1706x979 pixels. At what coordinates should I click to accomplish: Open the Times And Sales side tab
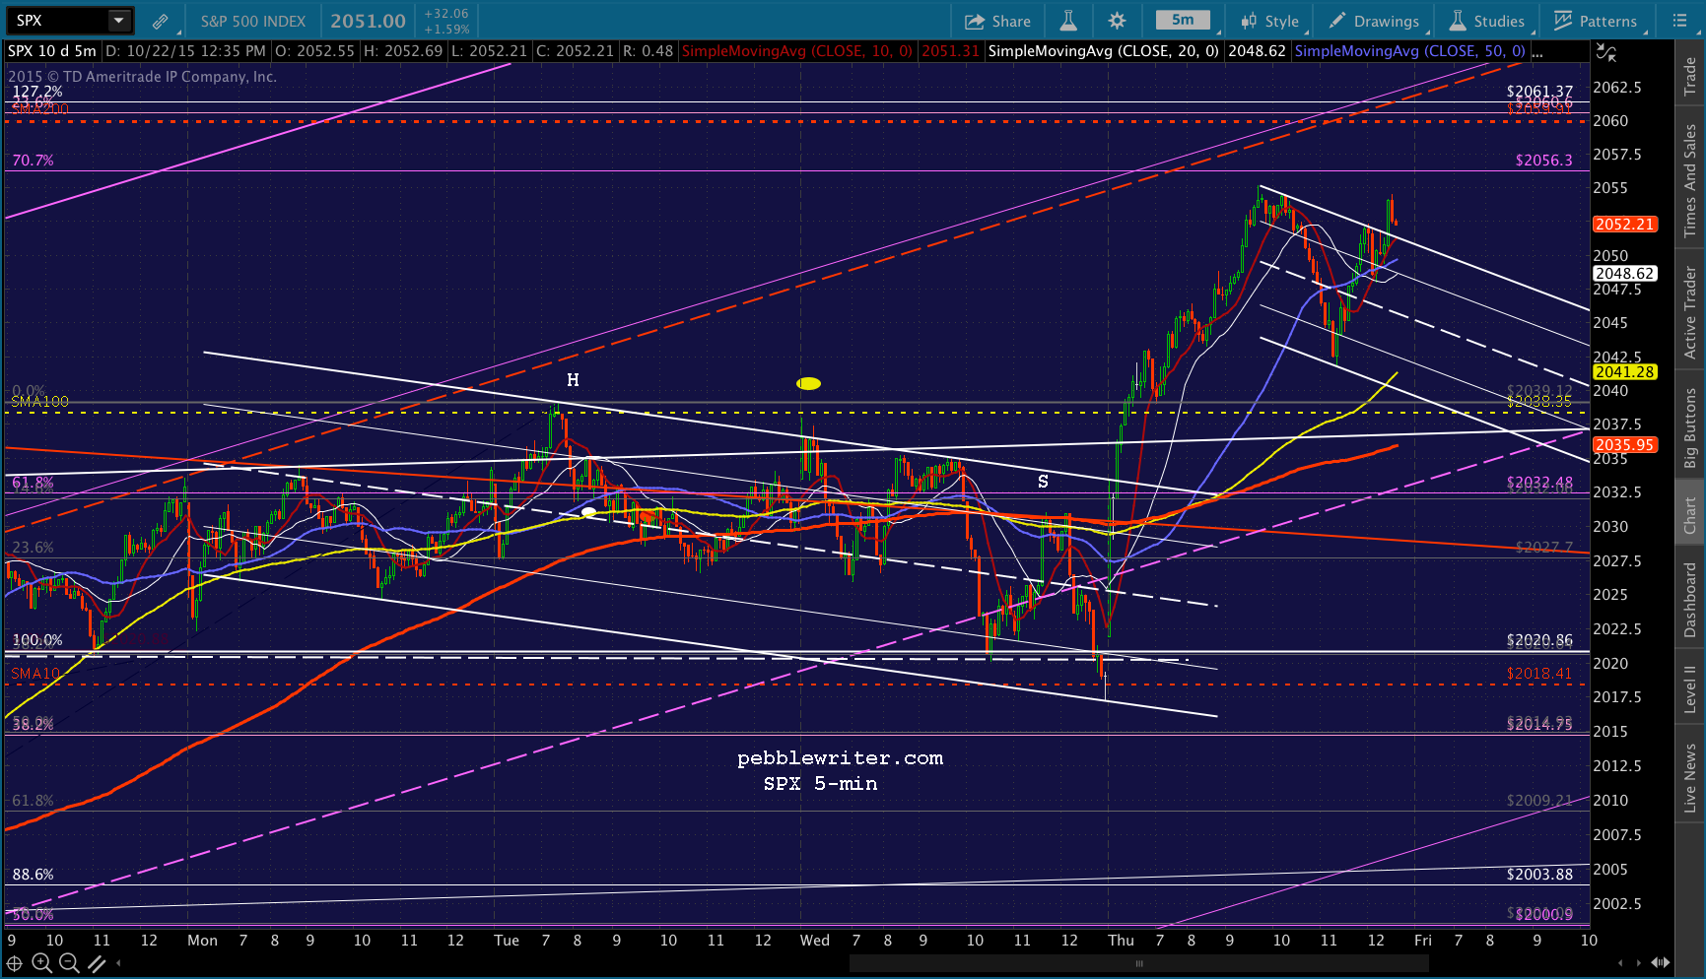pos(1690,180)
